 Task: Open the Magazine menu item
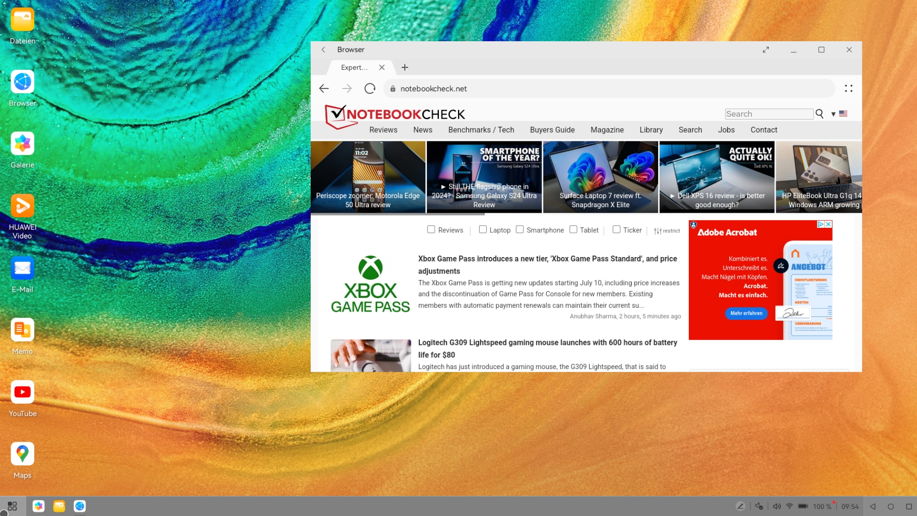point(607,130)
